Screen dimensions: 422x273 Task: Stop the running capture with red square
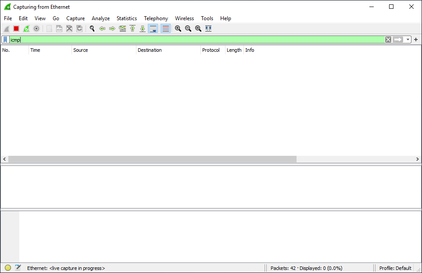[16, 29]
